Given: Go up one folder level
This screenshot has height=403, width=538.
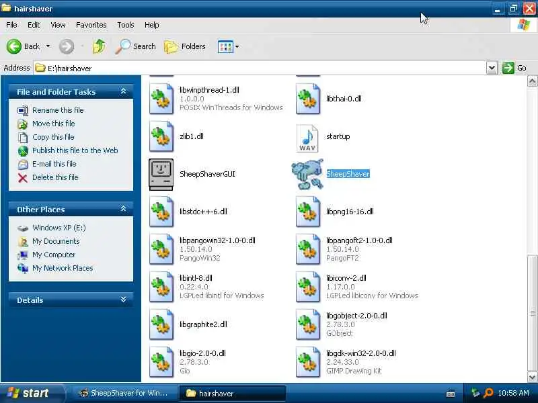Looking at the screenshot, I should [x=99, y=46].
